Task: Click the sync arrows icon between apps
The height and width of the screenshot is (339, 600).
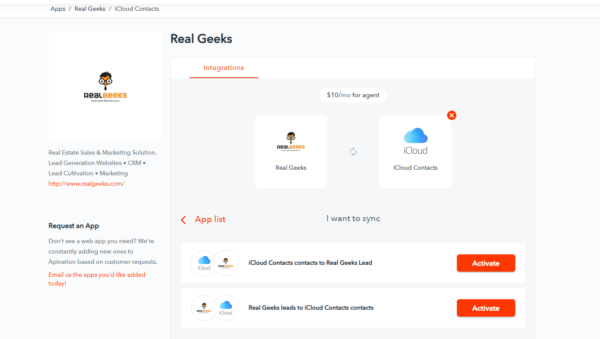Action: point(353,152)
